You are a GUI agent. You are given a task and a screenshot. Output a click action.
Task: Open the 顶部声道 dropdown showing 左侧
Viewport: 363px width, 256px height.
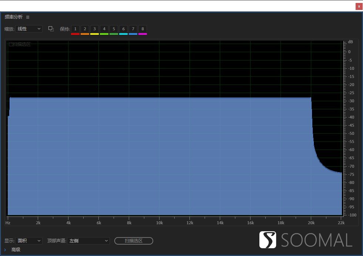tap(89, 241)
